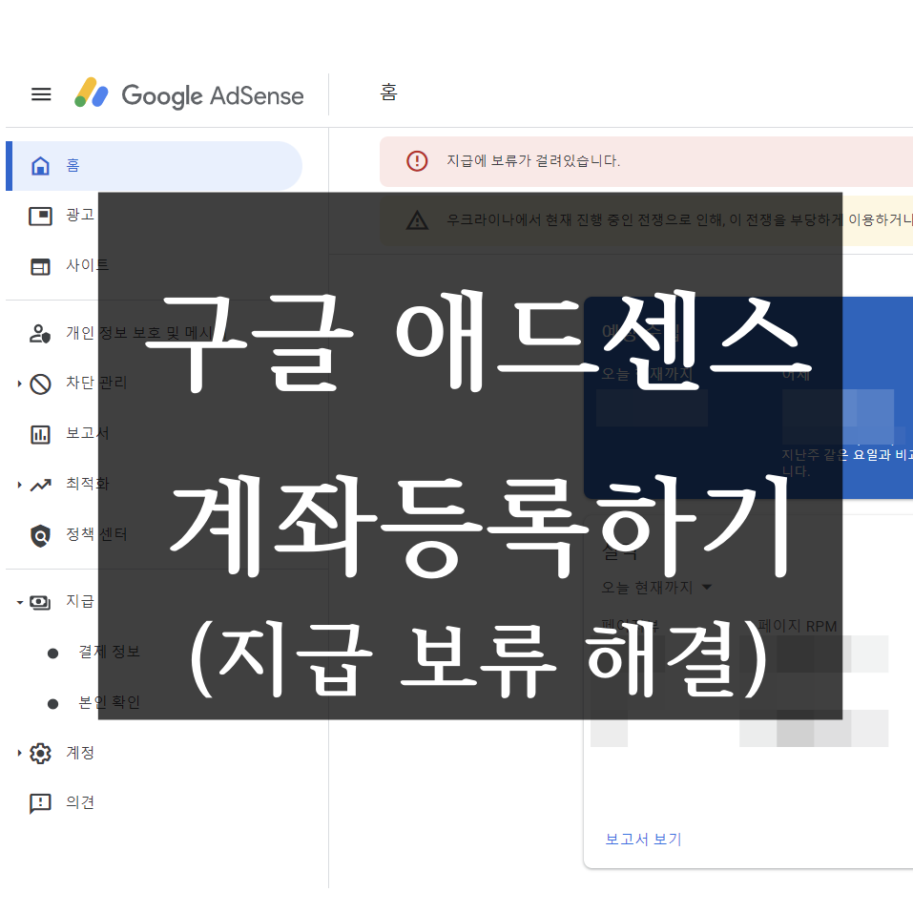The image size is (913, 913).
Task: Open the 오늘 현재까지 period dropdown
Action: click(x=656, y=588)
